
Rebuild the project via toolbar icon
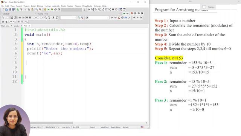coord(55,9)
